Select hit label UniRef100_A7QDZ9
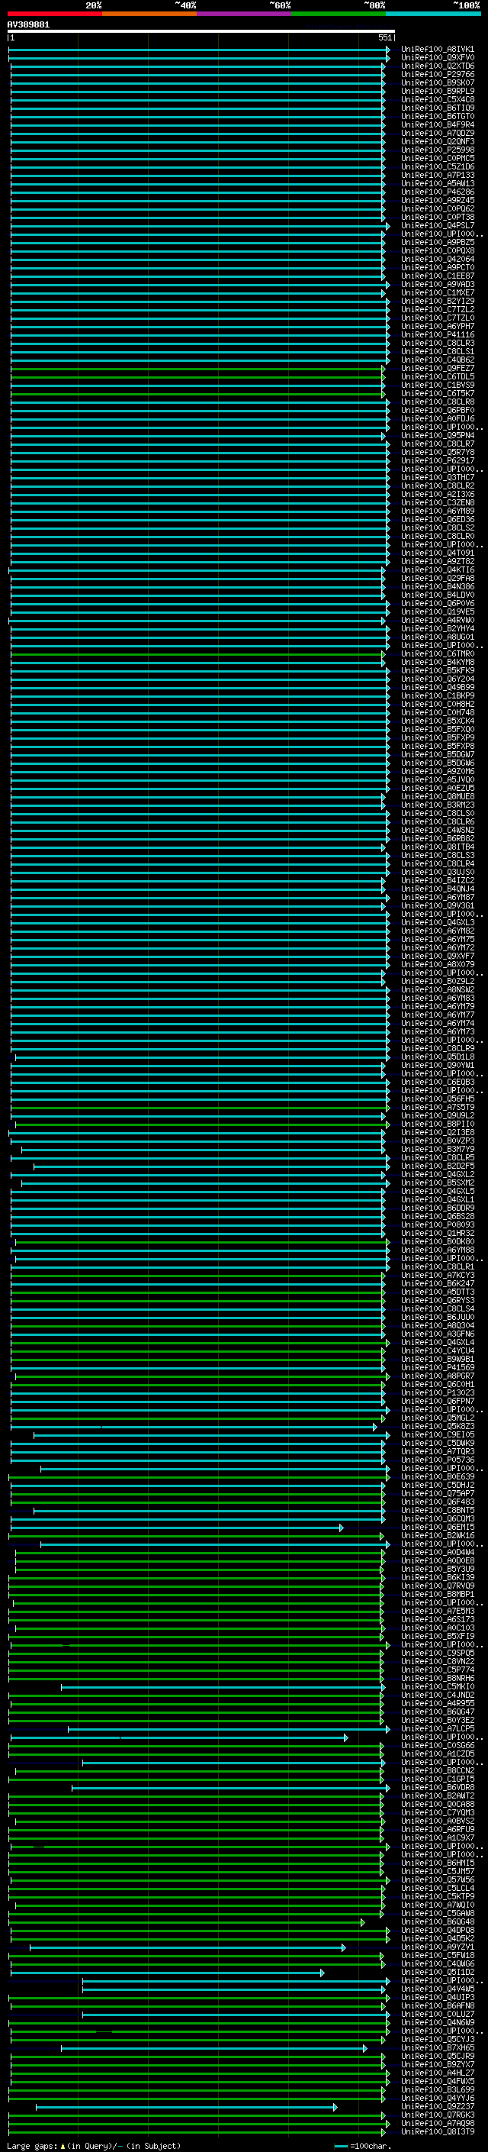 [437, 134]
